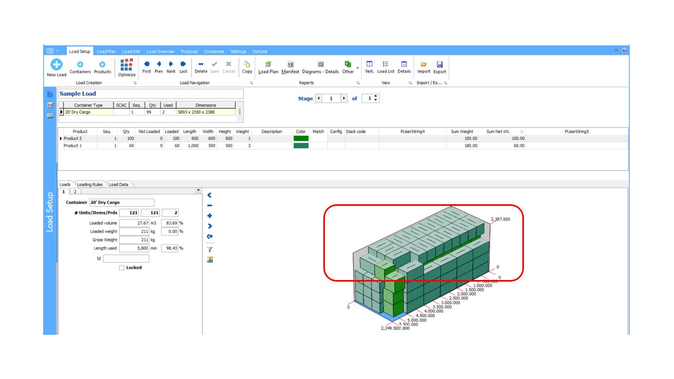674x379 pixels.
Task: Click the picture snapshot icon below filter
Action: click(210, 260)
